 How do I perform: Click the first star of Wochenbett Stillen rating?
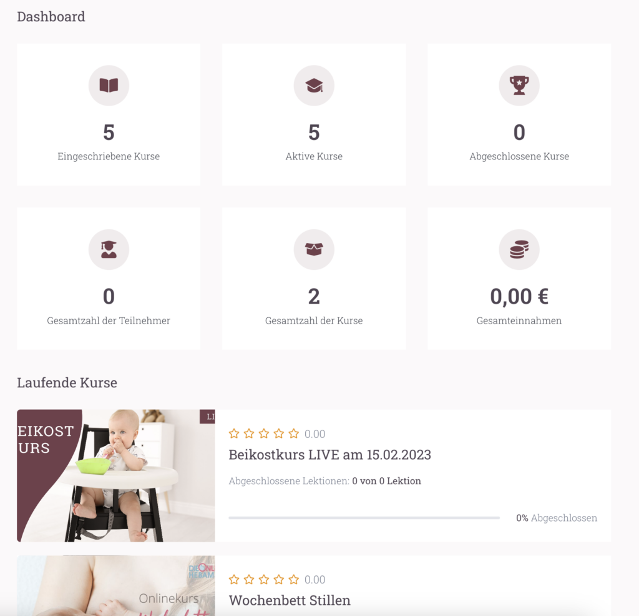(234, 579)
